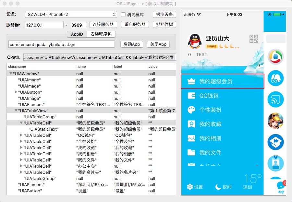Screen dimensions: 292x202
Task: Open the device dropdown SZWLD4-iPhone6-2
Action: [71, 15]
